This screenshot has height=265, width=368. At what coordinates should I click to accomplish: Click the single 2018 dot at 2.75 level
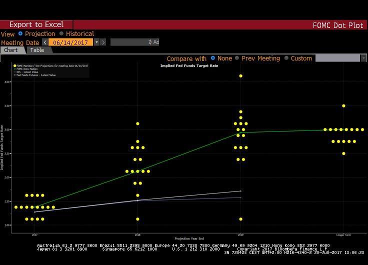pyautogui.click(x=137, y=141)
